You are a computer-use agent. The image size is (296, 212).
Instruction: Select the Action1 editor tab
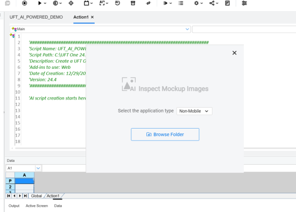[81, 17]
